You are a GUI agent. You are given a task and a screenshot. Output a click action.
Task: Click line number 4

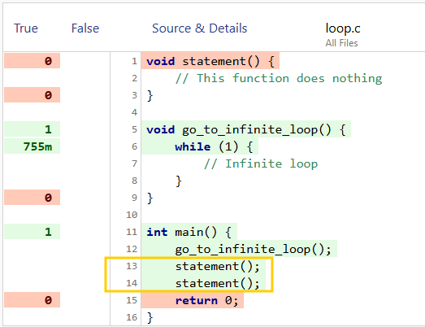(x=134, y=112)
